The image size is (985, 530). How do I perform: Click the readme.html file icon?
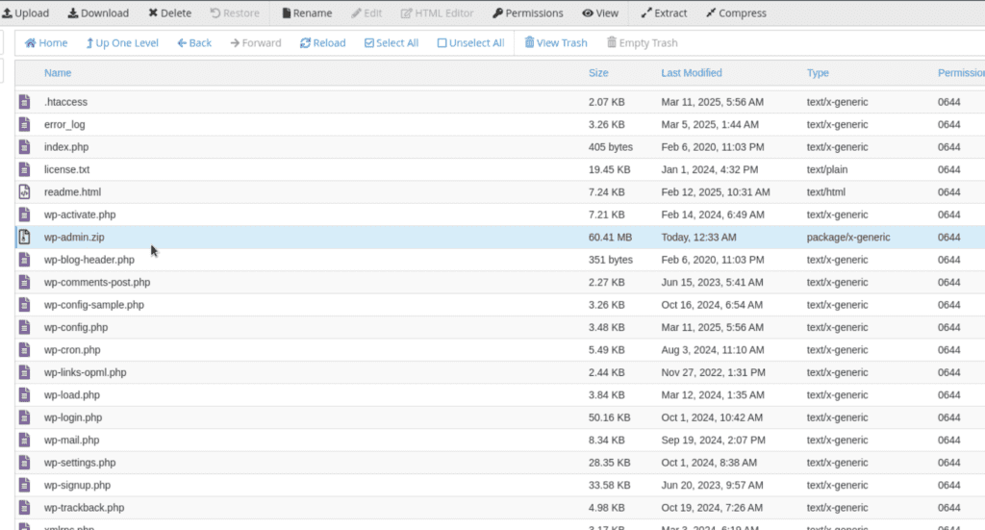(24, 192)
